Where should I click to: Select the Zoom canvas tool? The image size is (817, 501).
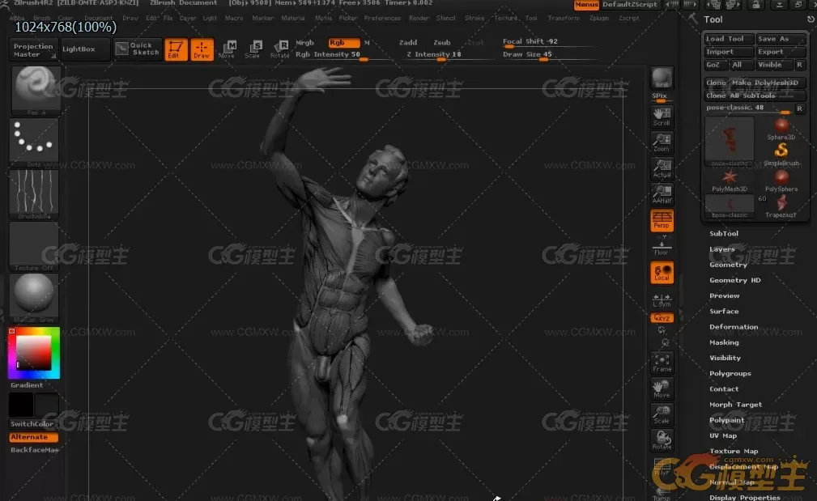click(x=662, y=142)
